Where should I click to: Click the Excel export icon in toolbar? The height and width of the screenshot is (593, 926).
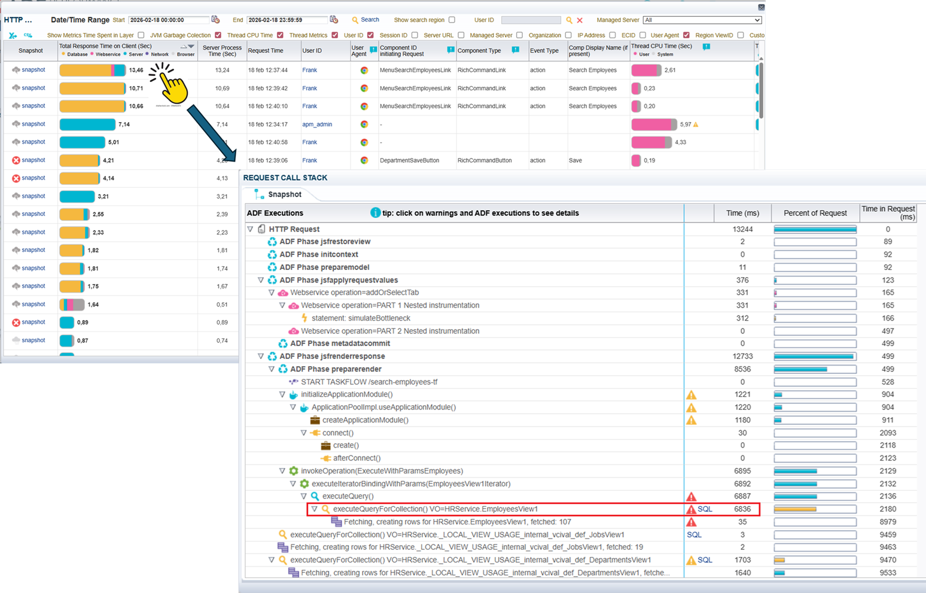[13, 35]
